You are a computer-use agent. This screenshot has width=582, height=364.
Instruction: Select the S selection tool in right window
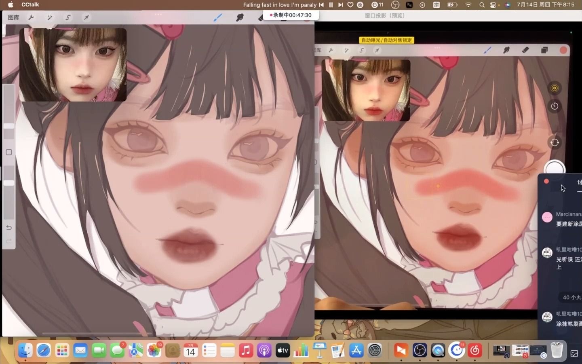(362, 50)
